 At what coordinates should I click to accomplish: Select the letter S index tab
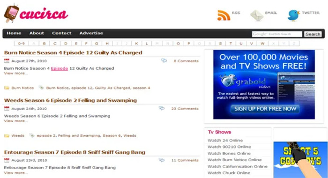(x=220, y=44)
